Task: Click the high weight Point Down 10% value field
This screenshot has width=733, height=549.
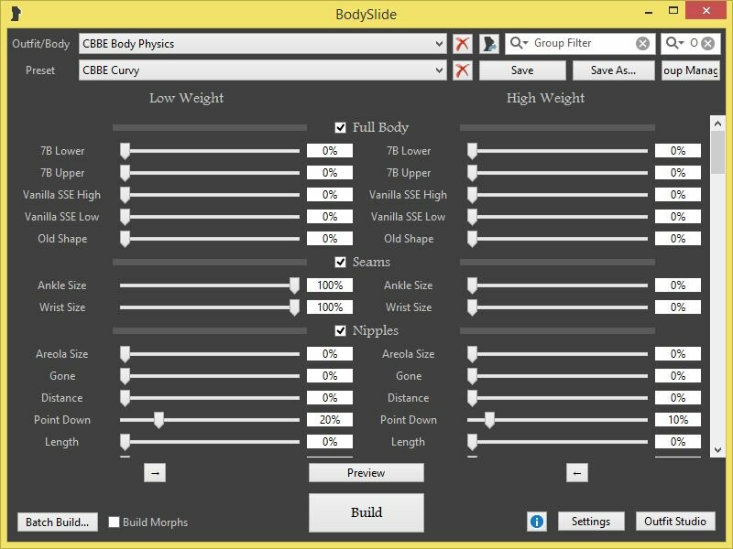Action: [x=678, y=420]
